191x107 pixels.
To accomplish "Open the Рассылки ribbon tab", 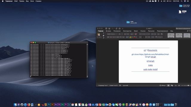I will [151, 31].
